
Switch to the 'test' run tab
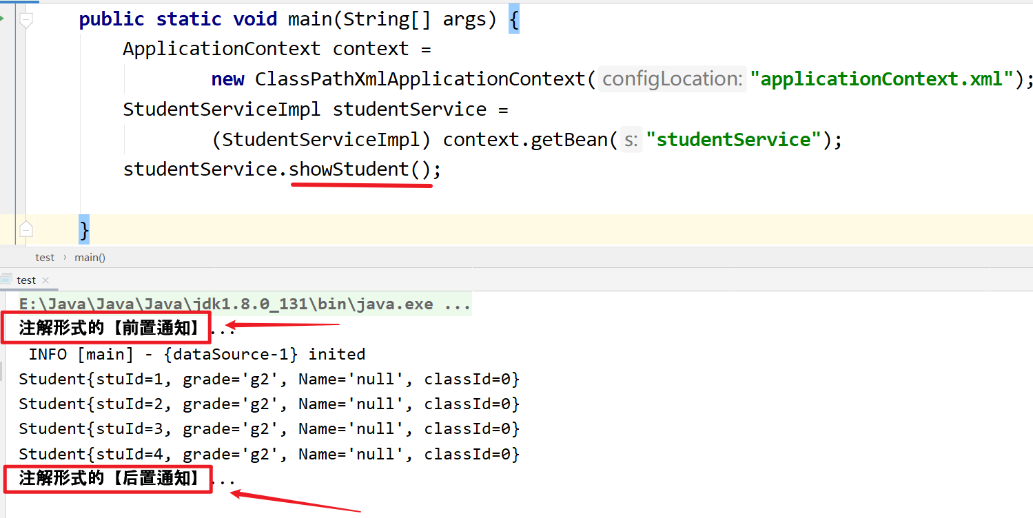click(26, 280)
